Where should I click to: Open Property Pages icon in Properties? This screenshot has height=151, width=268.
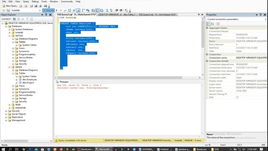click(218, 24)
